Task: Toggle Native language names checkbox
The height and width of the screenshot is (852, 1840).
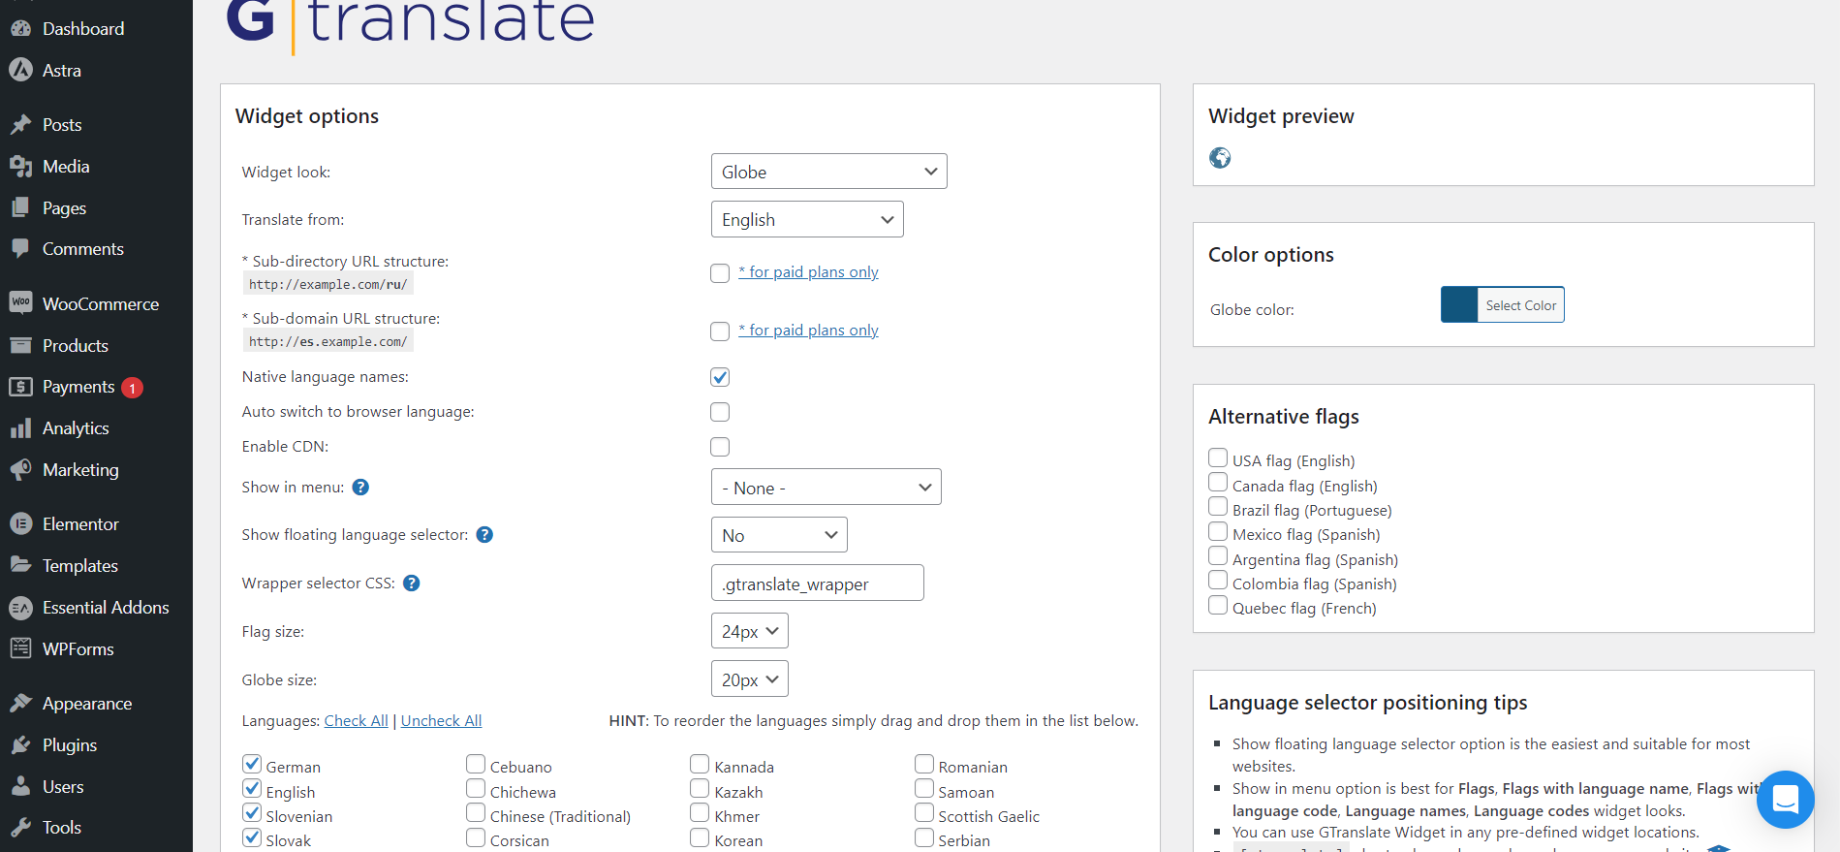Action: point(720,377)
